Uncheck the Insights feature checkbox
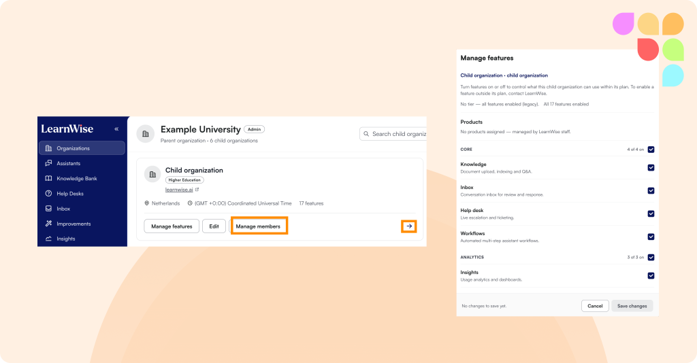This screenshot has width=697, height=363. point(651,276)
